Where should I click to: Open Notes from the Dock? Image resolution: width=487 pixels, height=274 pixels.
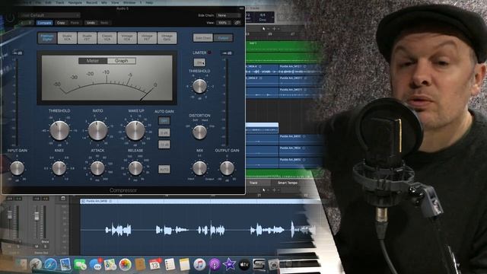point(184,264)
